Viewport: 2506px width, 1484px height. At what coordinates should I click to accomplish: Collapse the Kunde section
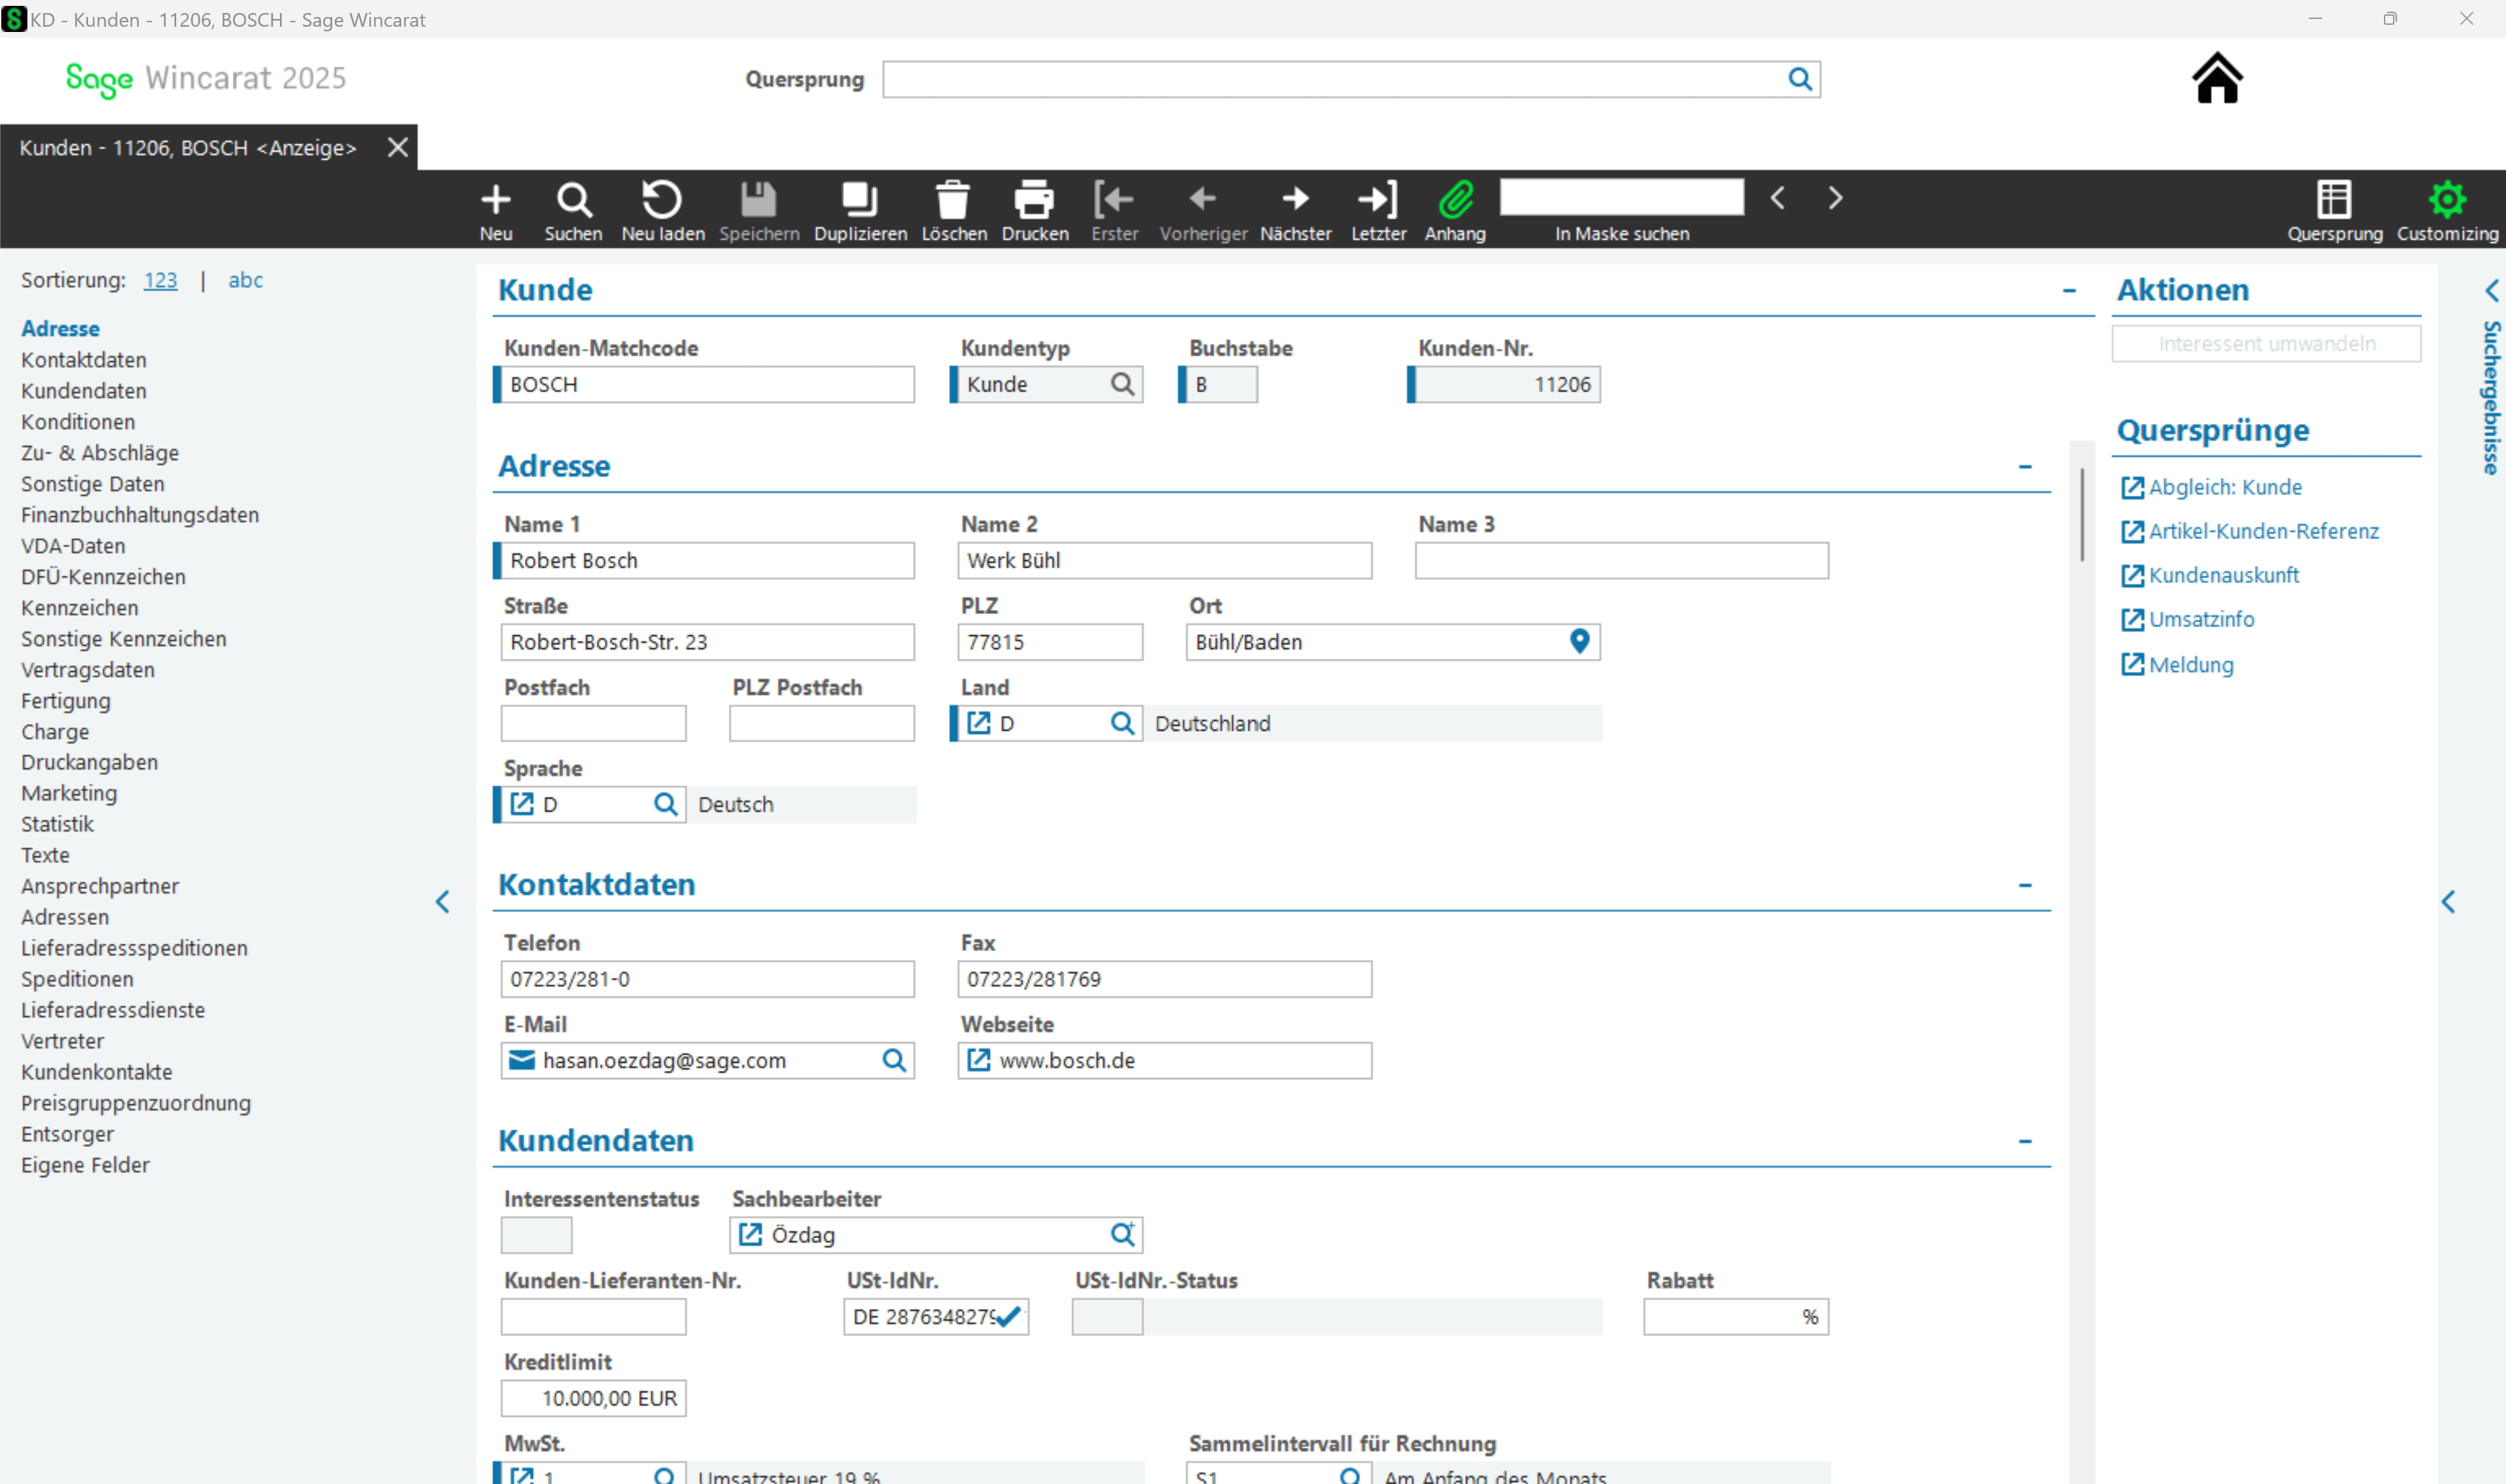point(2069,291)
